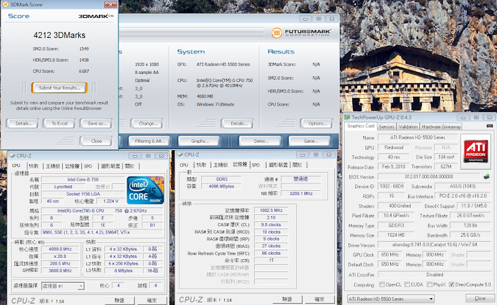Export results with To Excel button
The height and width of the screenshot is (305, 497).
coord(59,124)
